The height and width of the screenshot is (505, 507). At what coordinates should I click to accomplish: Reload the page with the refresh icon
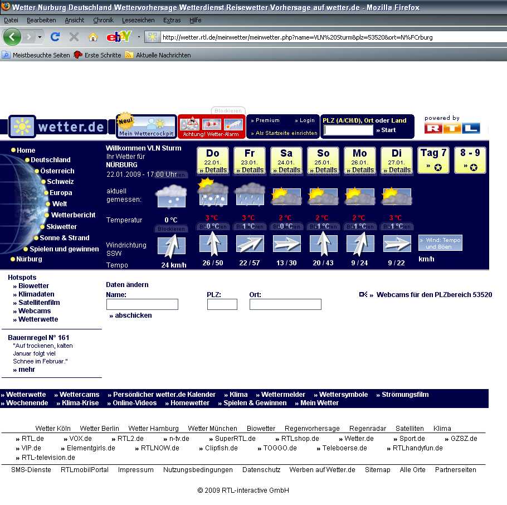pos(55,37)
